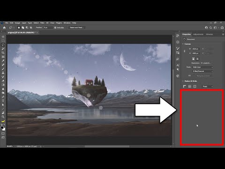Open the Paragraph panel icon
The image size is (225, 169).
[x=178, y=69]
